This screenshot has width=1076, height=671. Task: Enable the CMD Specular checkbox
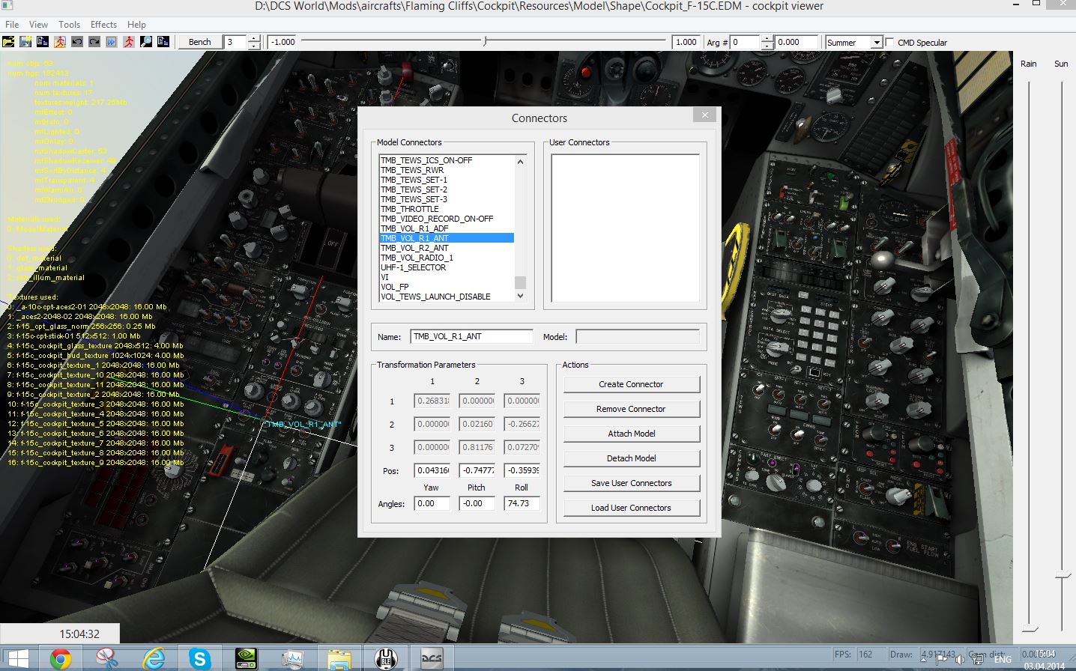tap(890, 42)
